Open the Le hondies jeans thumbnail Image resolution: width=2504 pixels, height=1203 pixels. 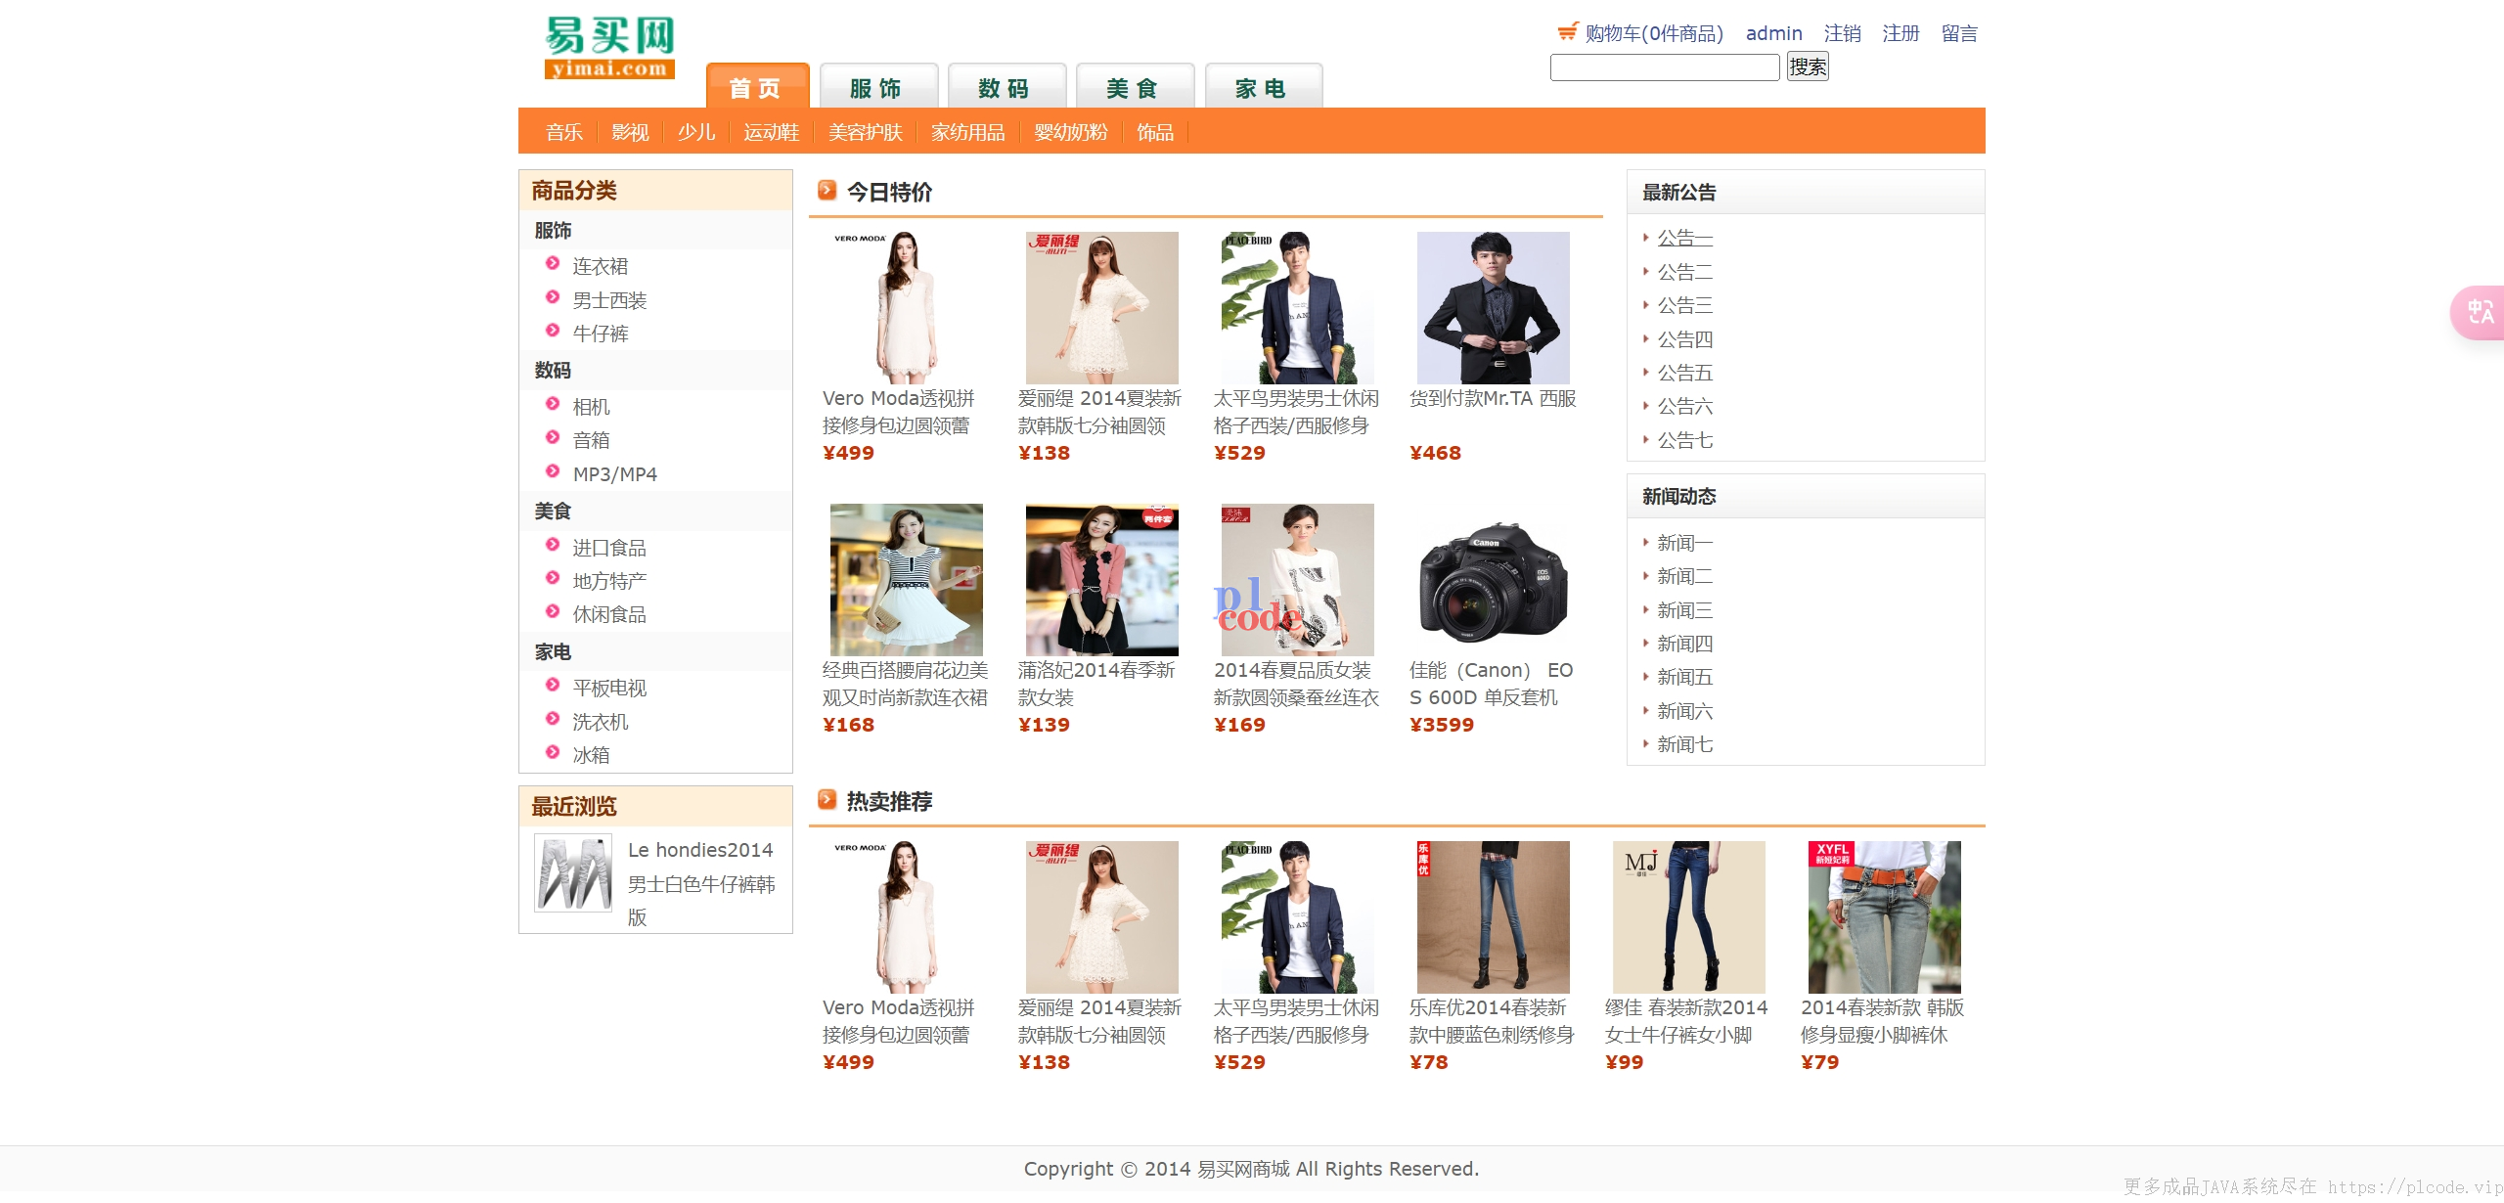pos(573,872)
